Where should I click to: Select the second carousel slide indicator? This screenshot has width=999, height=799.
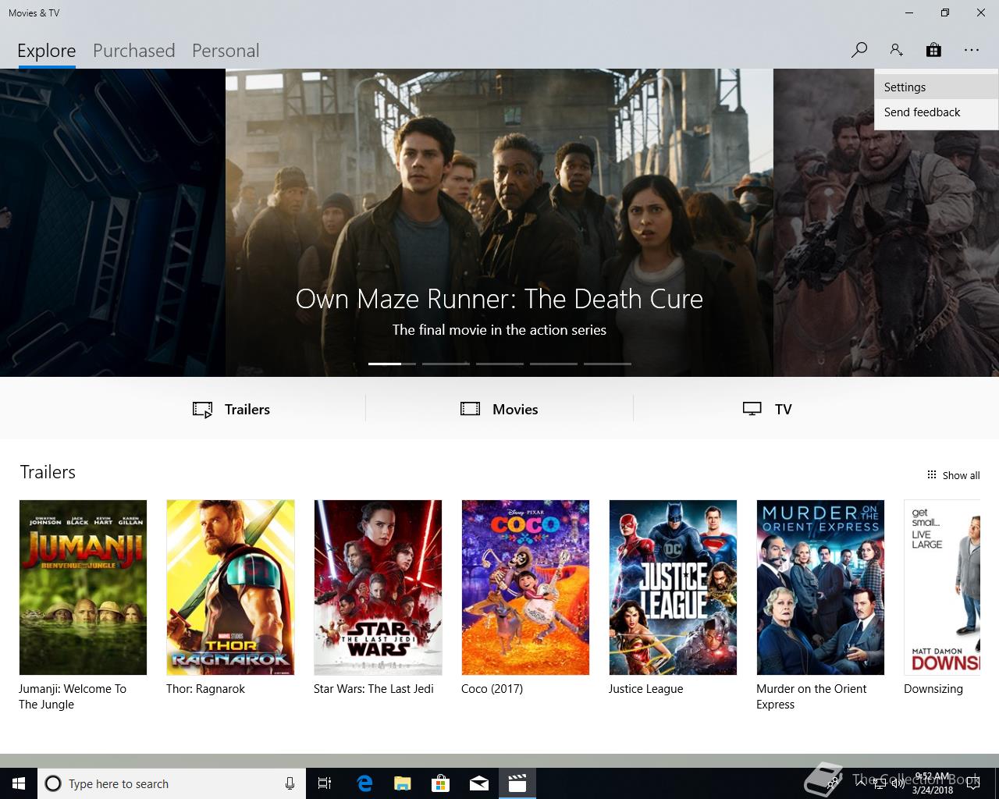[446, 364]
